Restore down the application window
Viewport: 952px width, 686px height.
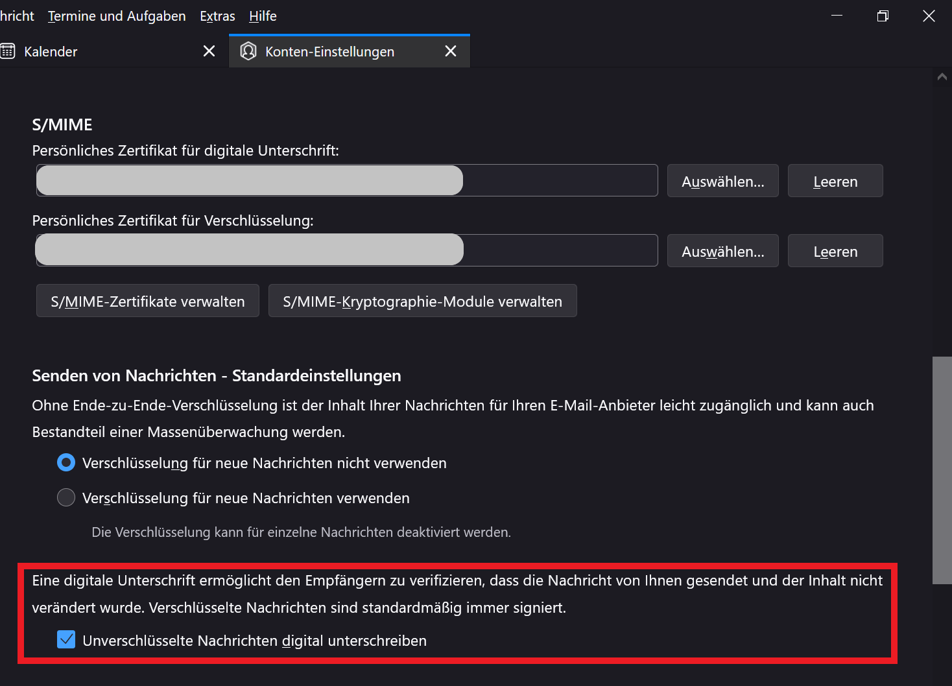click(x=883, y=16)
